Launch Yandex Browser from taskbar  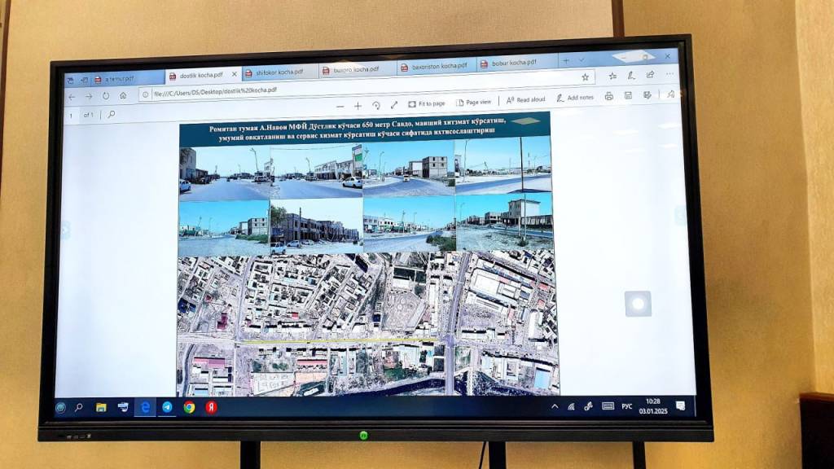click(x=211, y=407)
